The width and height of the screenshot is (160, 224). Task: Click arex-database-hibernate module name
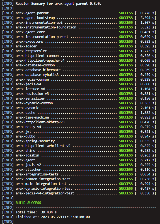tap(38, 70)
